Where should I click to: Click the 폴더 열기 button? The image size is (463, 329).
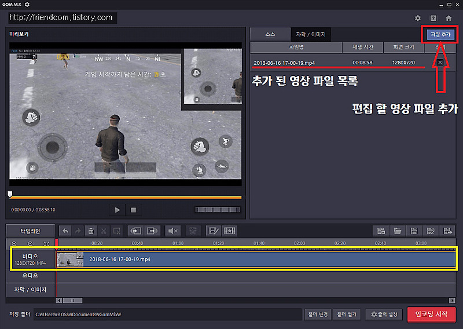(347, 315)
